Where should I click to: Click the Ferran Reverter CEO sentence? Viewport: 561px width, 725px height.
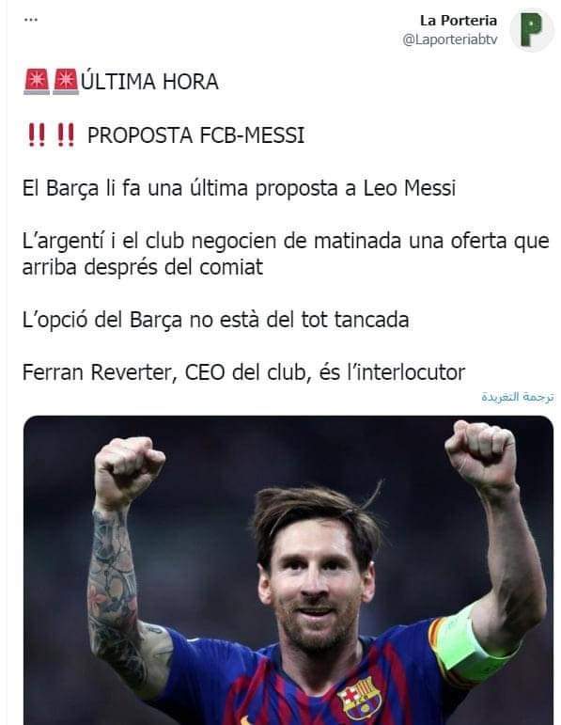243,372
